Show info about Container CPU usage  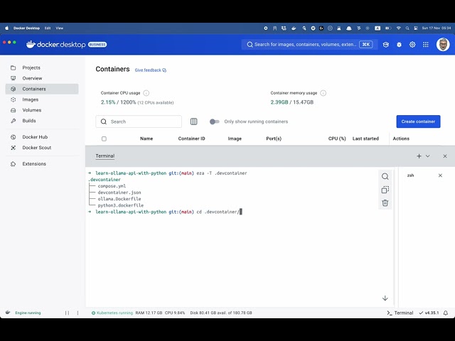point(146,93)
